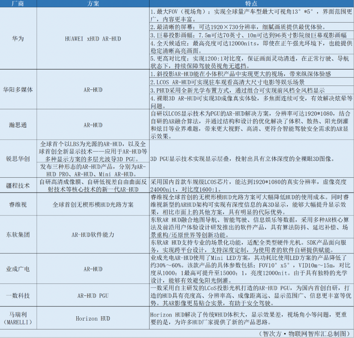Click the 全天候适应 12000nits row
The image size is (354, 338).
[x=251, y=47]
